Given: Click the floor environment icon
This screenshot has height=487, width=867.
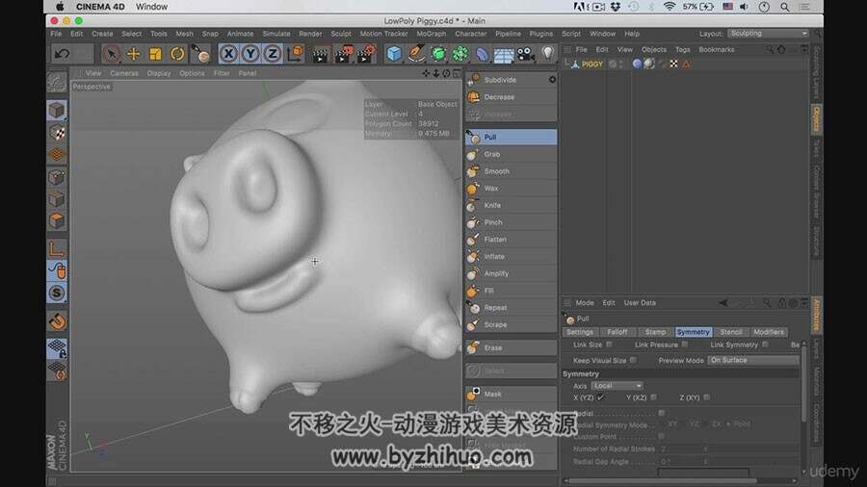Looking at the screenshot, I should (x=504, y=55).
